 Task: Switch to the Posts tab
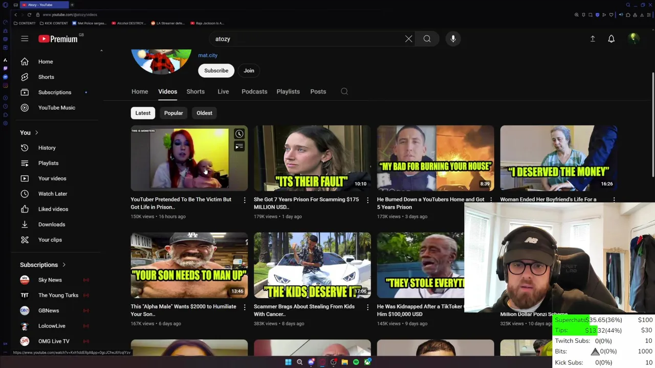[318, 91]
